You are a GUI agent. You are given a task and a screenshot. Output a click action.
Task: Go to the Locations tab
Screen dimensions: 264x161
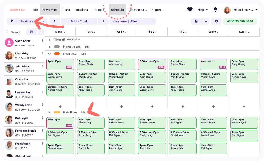point(81,10)
